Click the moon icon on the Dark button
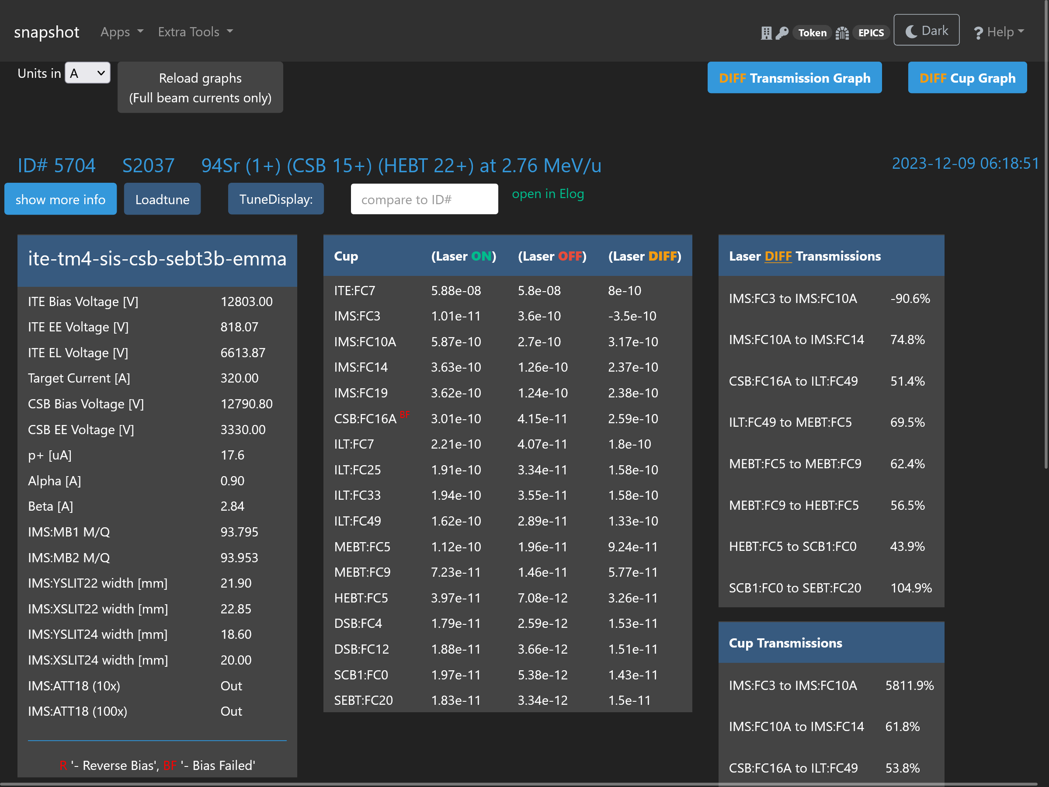Viewport: 1049px width, 787px height. (x=911, y=31)
